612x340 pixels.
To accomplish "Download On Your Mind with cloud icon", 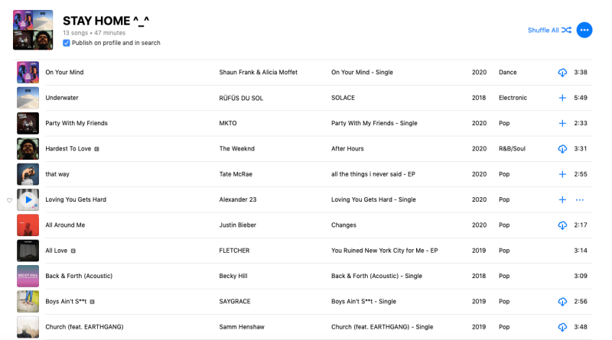I will point(562,73).
